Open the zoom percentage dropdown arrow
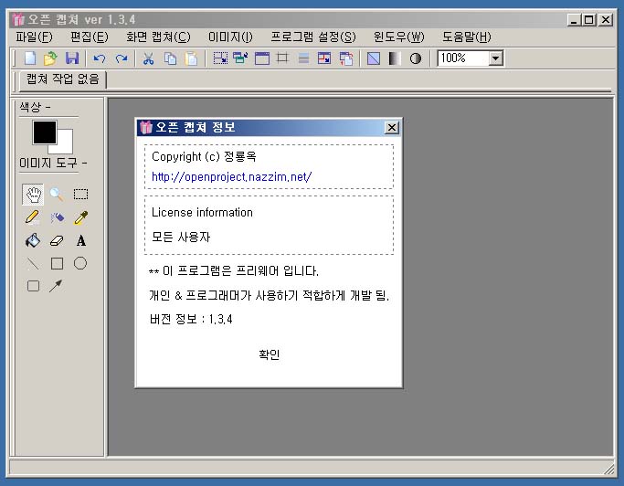The height and width of the screenshot is (486, 624). tap(495, 58)
